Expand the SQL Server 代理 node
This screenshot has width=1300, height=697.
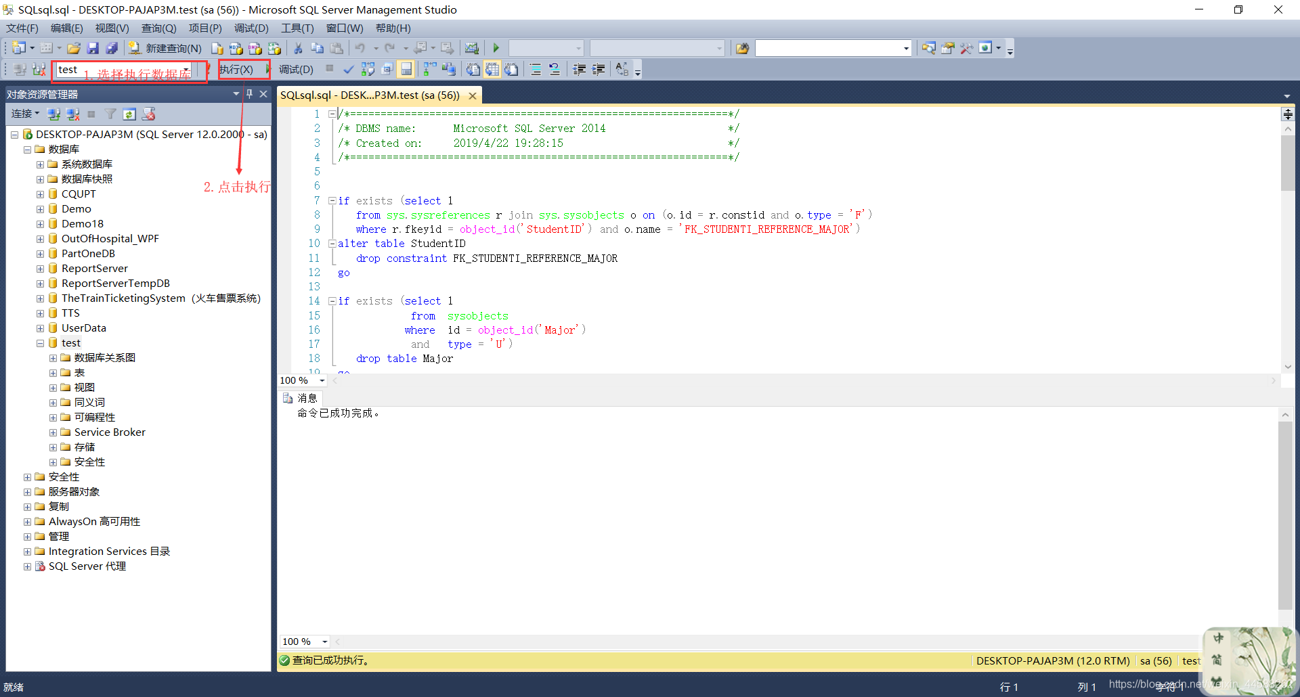pyautogui.click(x=27, y=566)
